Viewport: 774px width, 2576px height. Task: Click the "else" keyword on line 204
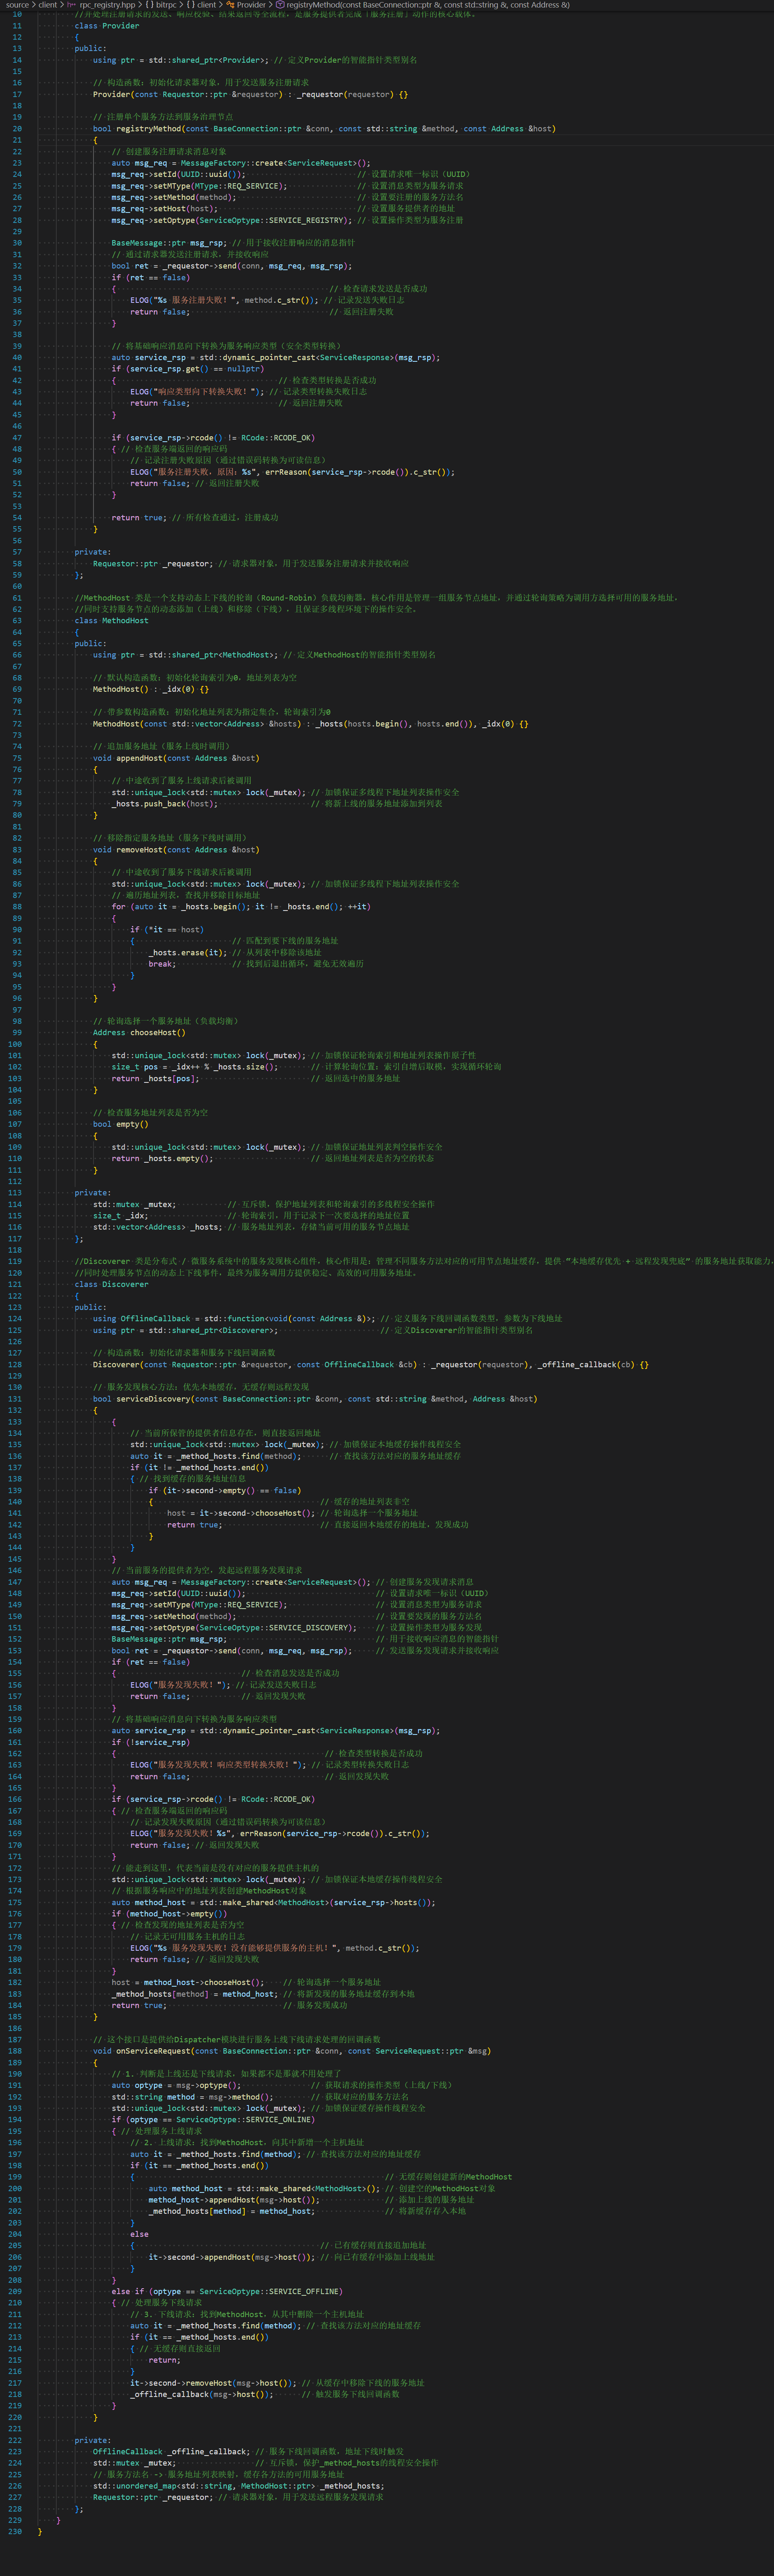(x=140, y=2234)
